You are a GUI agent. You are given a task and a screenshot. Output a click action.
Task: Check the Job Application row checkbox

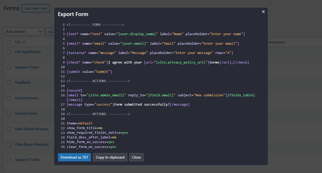pyautogui.click(x=9, y=52)
